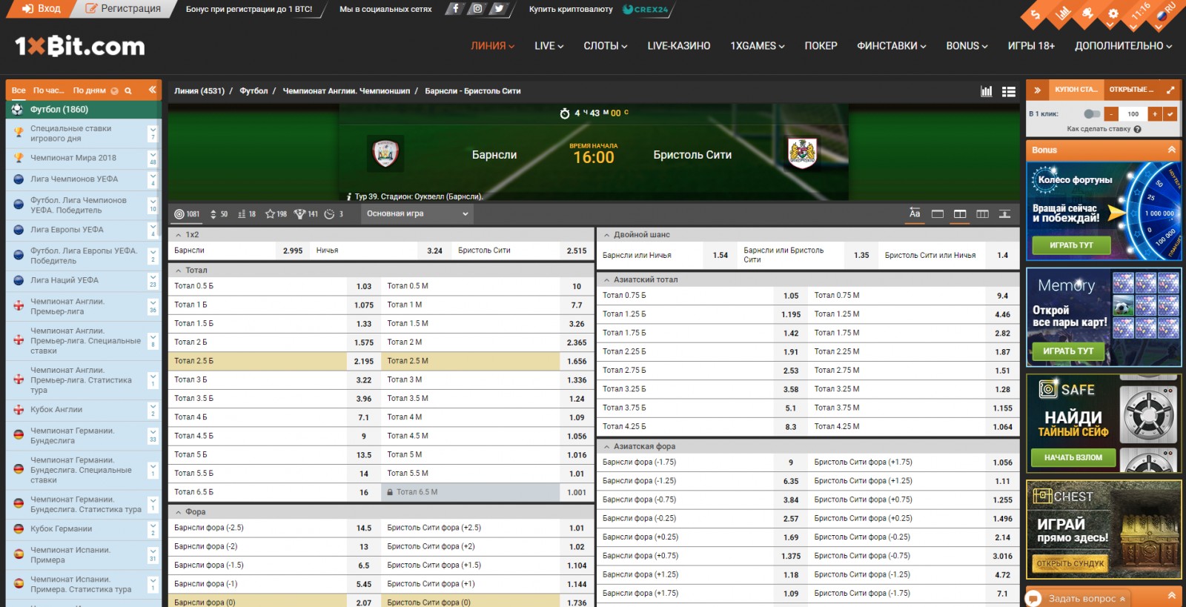Filter the timer group with 3 markets
The image size is (1186, 607).
click(334, 213)
